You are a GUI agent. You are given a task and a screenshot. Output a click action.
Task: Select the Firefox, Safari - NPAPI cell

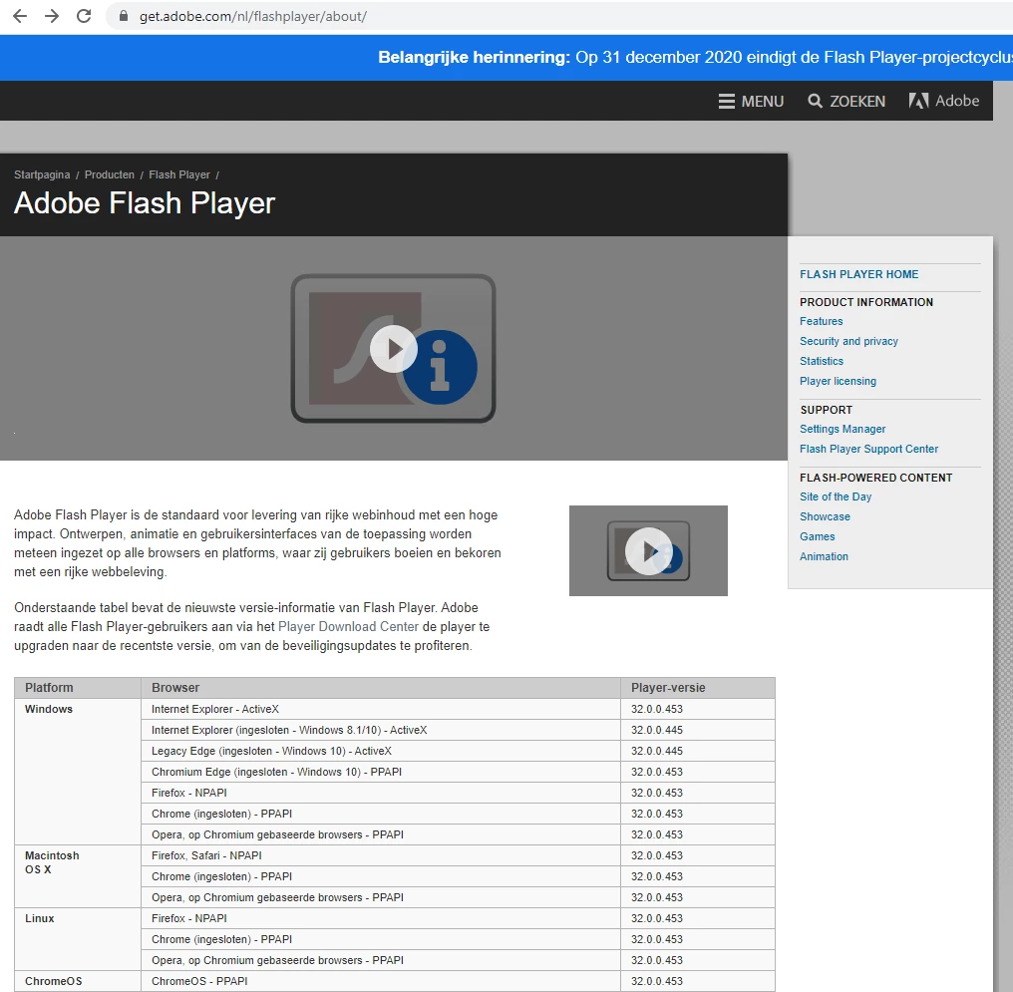pos(381,855)
